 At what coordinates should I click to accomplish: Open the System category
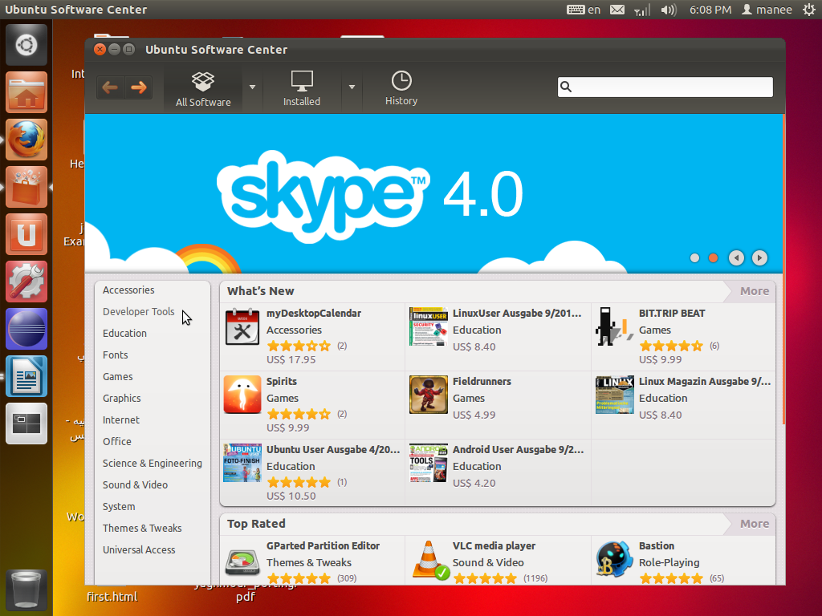119,507
